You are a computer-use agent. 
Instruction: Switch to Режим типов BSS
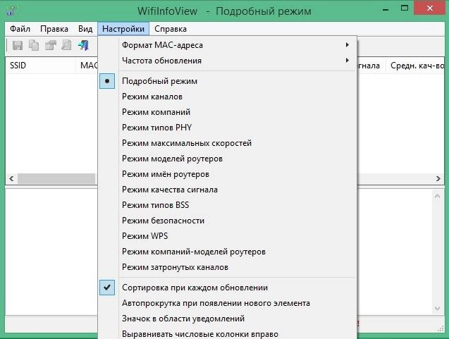pyautogui.click(x=228, y=204)
